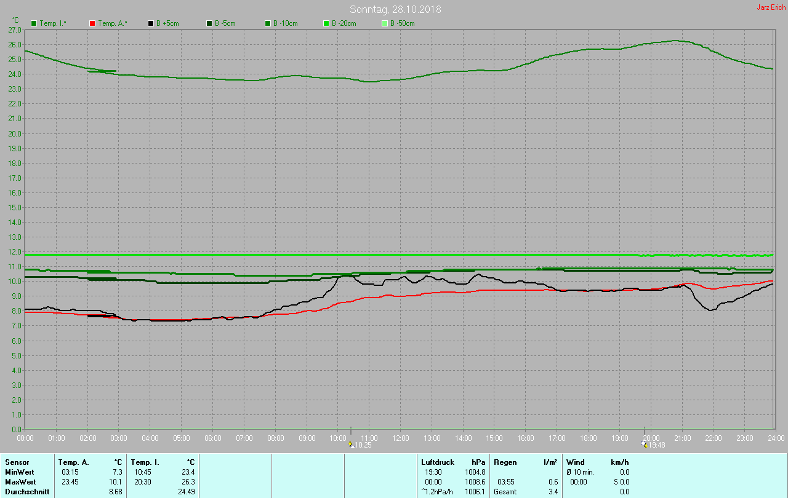The height and width of the screenshot is (498, 788).
Task: Click the 'MaxWert' row label
Action: [20, 482]
